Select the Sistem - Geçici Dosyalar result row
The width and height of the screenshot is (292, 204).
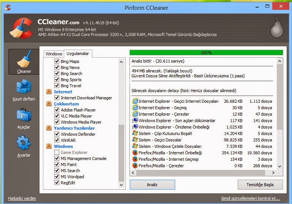click(x=202, y=140)
